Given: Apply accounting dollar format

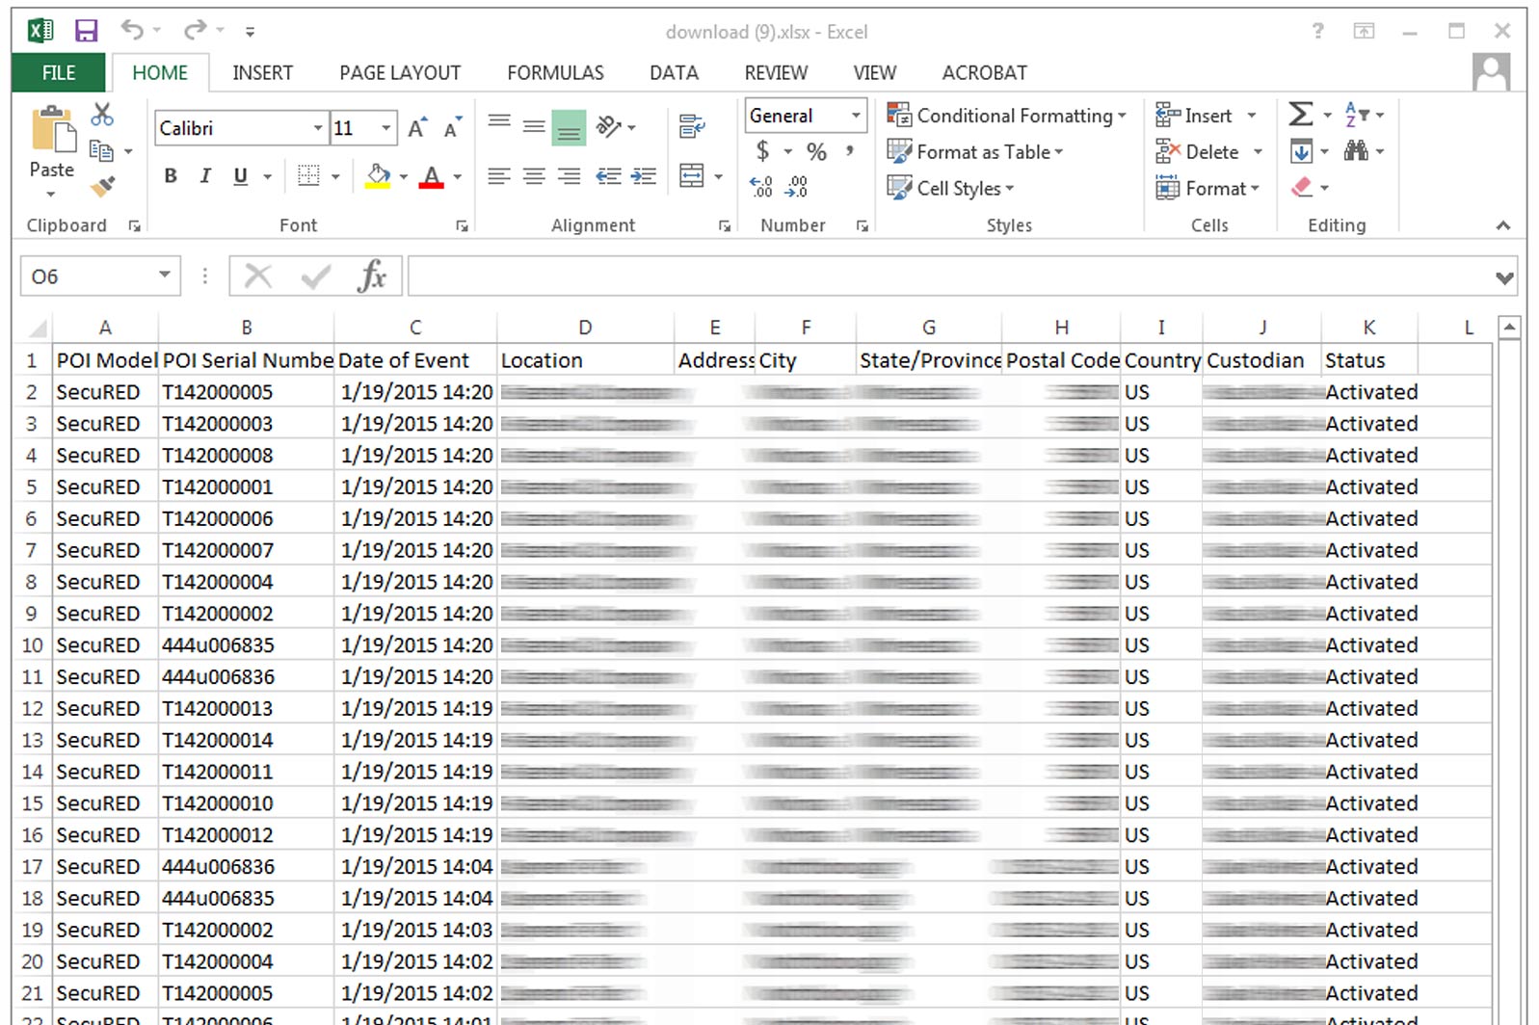Looking at the screenshot, I should click(762, 151).
